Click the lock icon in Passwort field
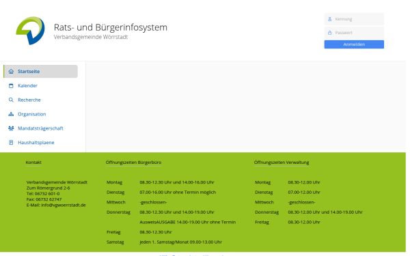This screenshot has width=410, height=256. 330,33
